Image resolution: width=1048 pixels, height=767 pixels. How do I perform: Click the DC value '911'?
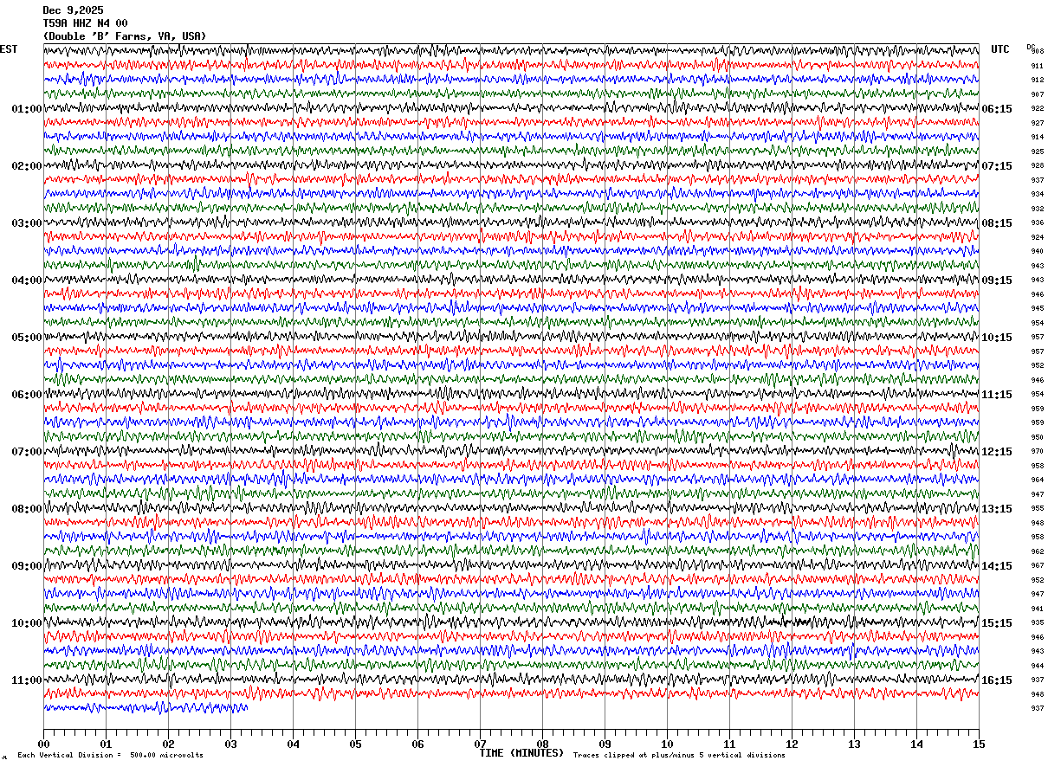1037,66
